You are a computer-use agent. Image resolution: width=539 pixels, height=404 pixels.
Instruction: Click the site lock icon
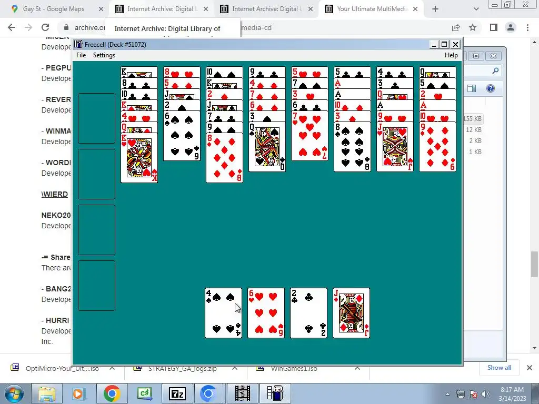[66, 27]
